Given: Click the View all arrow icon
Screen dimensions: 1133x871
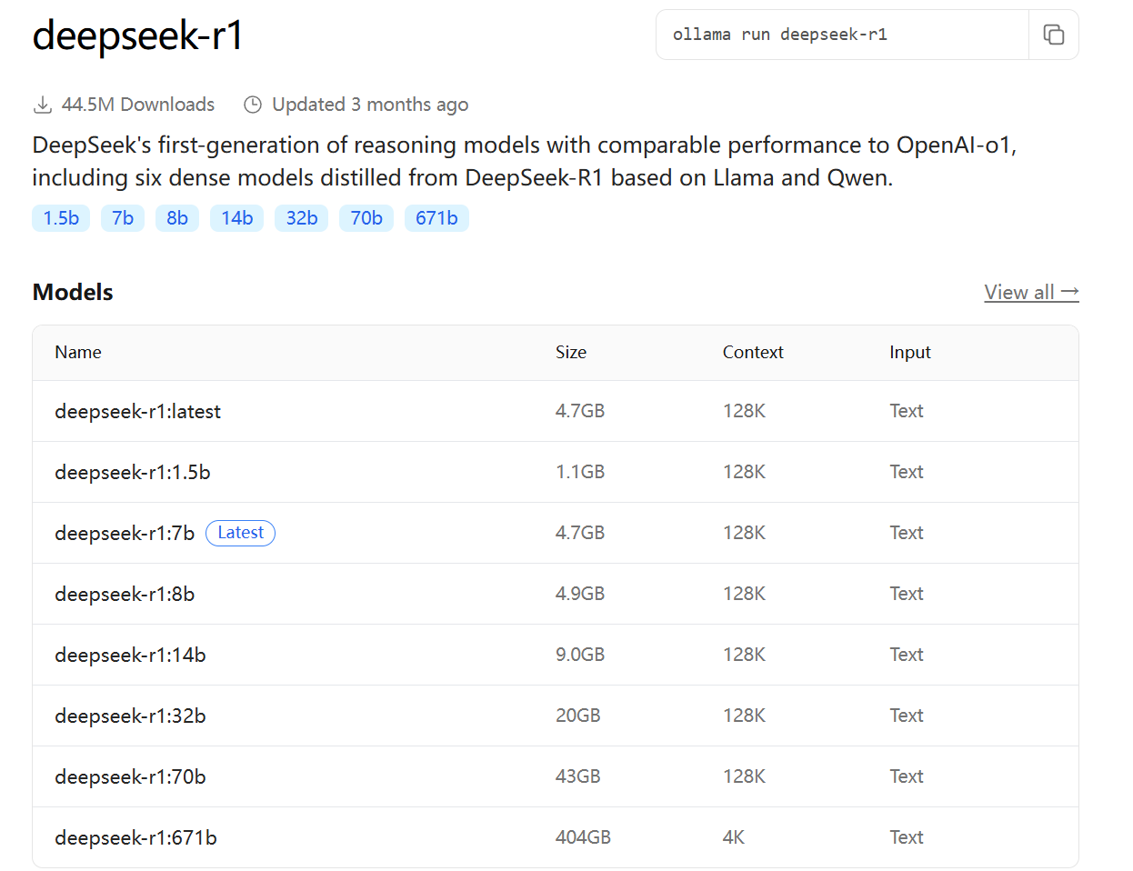Looking at the screenshot, I should 1070,292.
